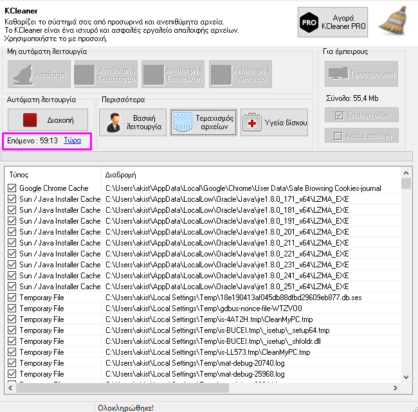
Task: Uncheck Google Chrome Cache entry
Action: tap(12, 188)
